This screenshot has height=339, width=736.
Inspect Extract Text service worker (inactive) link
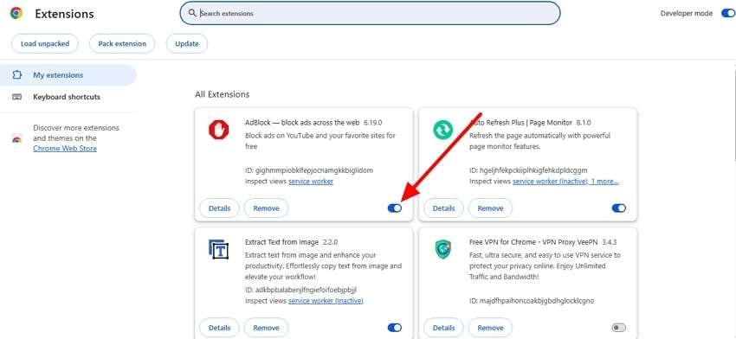326,301
